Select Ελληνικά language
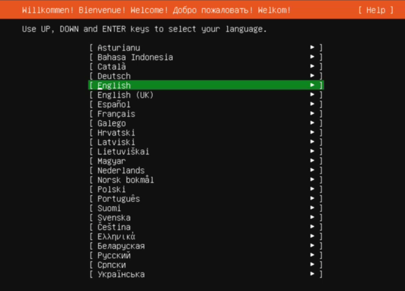Screen dimensions: 405x291 tap(206, 236)
